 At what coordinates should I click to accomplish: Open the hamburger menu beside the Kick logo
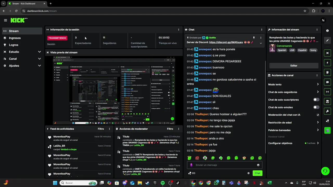coord(5,20)
